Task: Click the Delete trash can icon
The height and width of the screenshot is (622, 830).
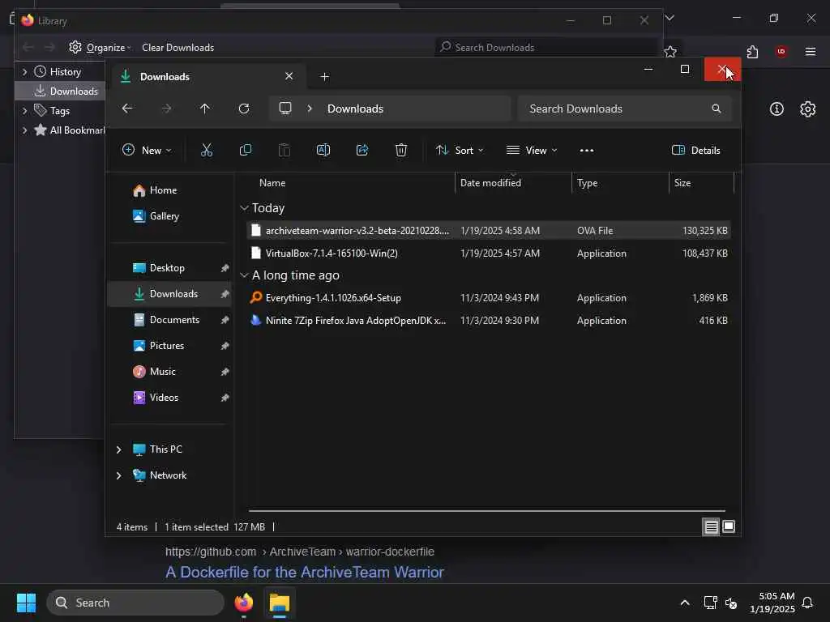Action: [401, 150]
